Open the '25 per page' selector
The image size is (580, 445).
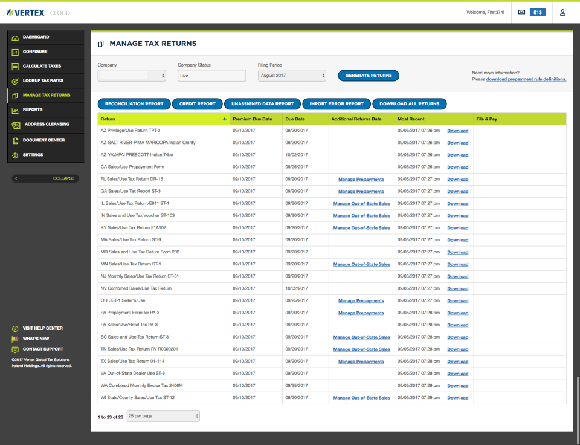coord(162,415)
